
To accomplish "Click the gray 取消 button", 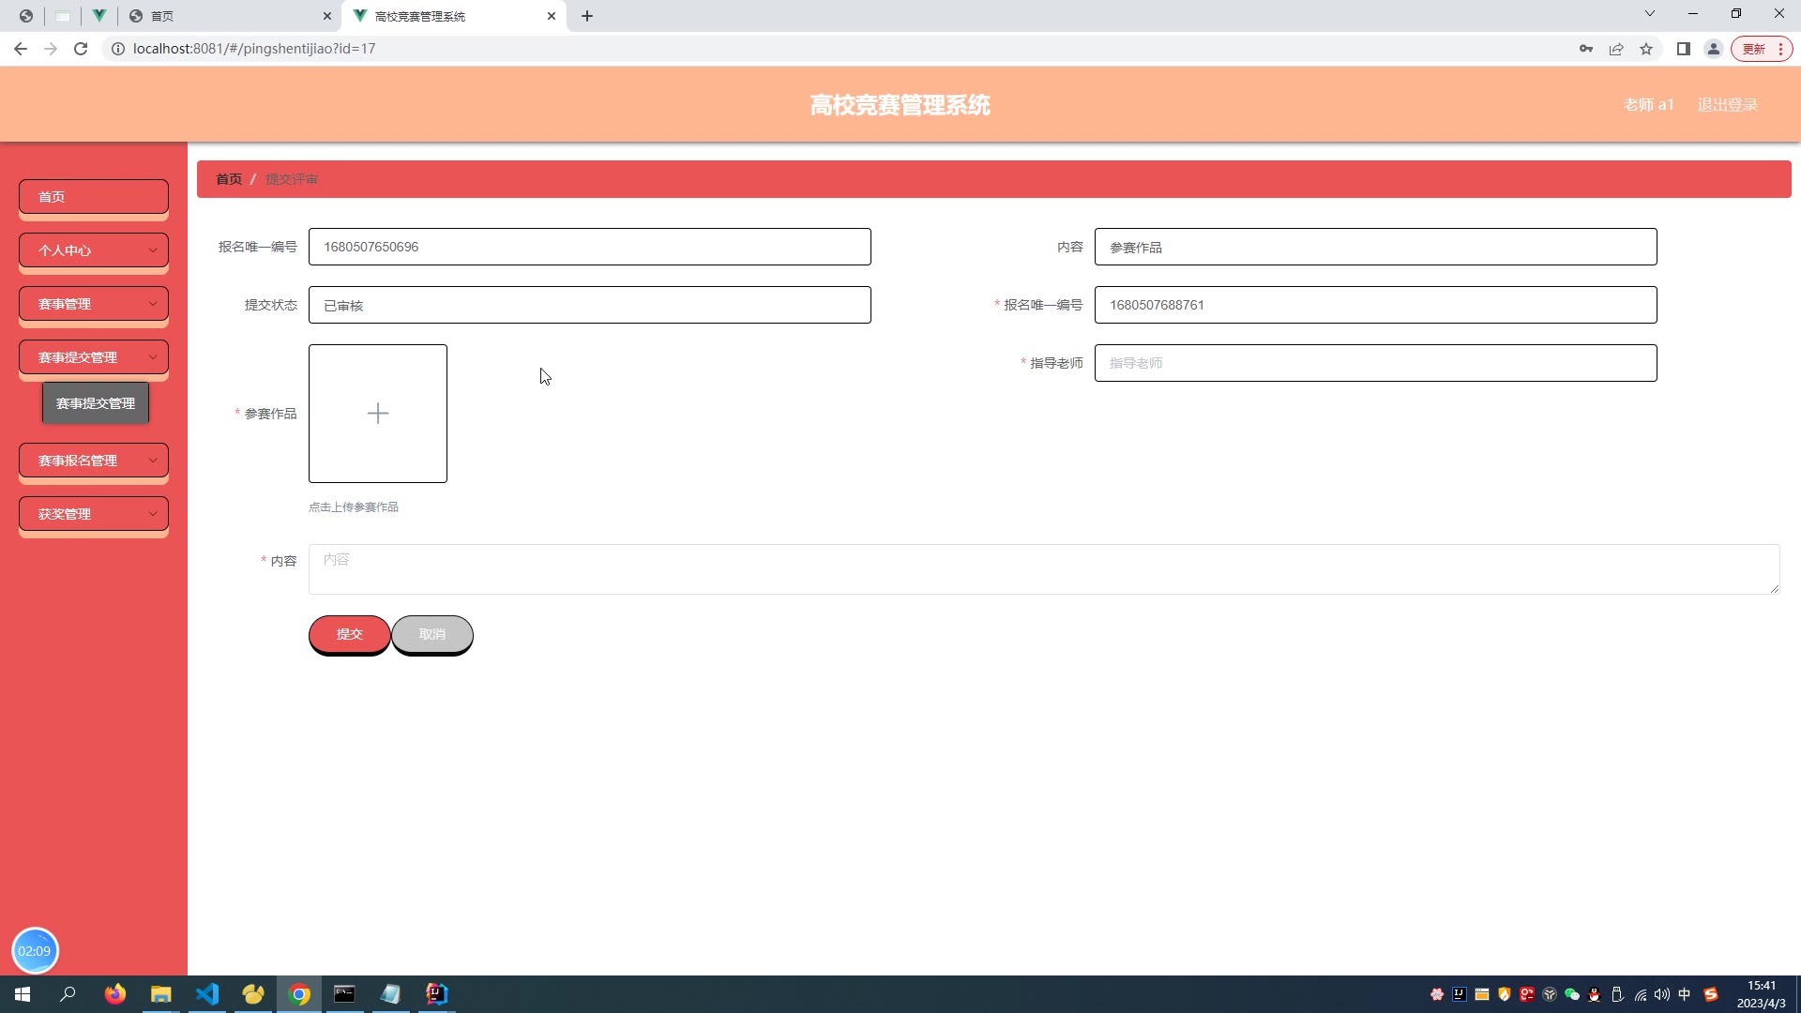I will (432, 634).
